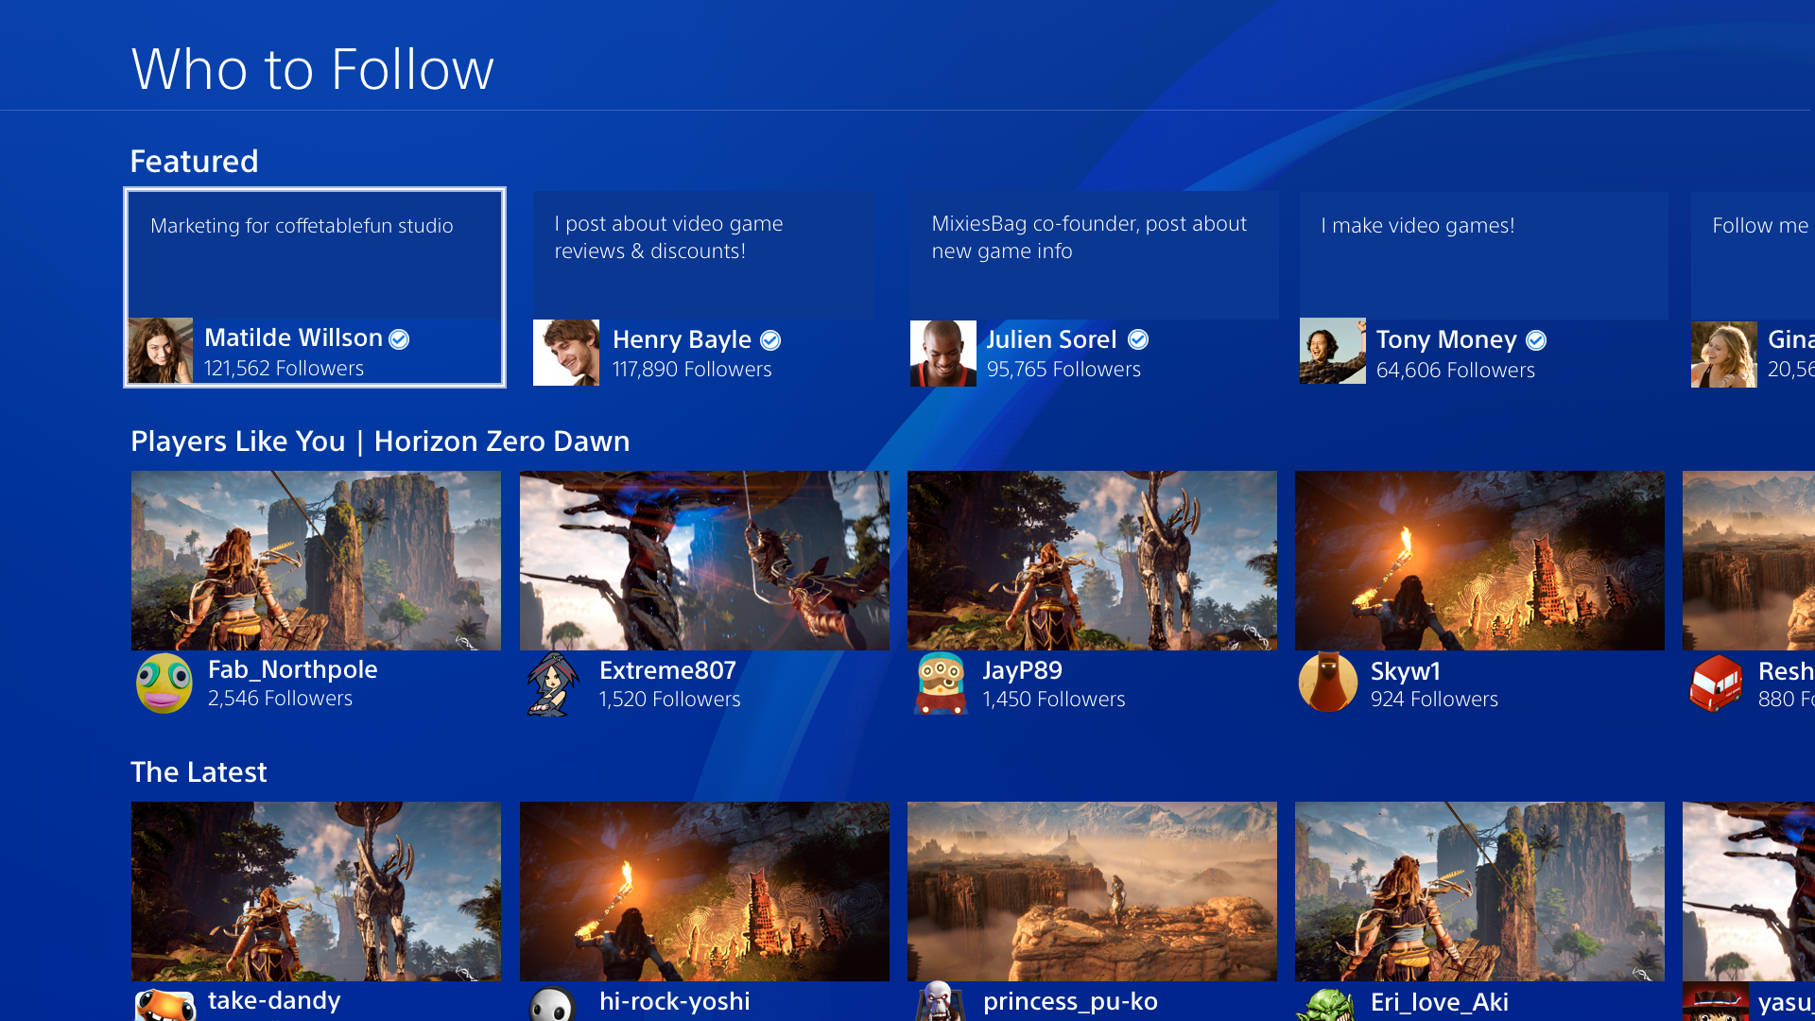Click Tony Money's profile photo
This screenshot has width=1815, height=1021.
coord(1332,351)
